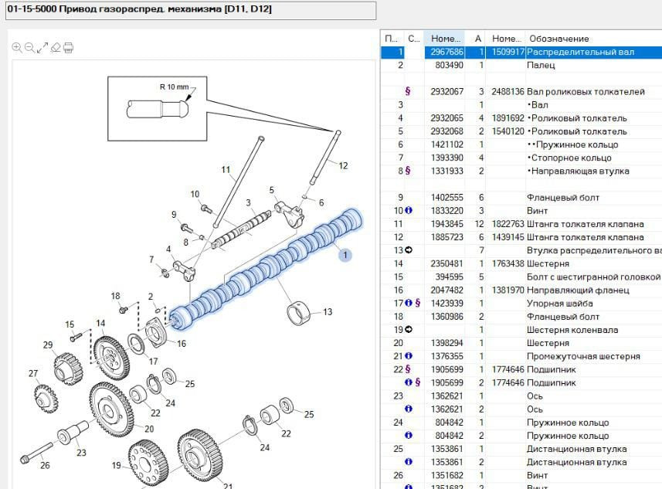This screenshot has height=489, width=662.
Task: Click the zoom out magnifier icon
Action: tap(29, 48)
